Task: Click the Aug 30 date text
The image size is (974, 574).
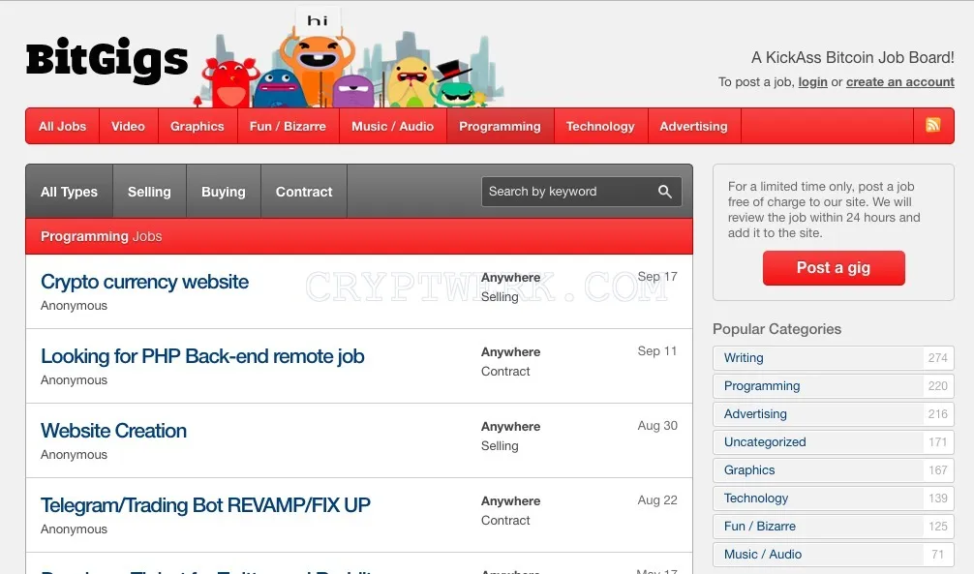Action: coord(657,426)
